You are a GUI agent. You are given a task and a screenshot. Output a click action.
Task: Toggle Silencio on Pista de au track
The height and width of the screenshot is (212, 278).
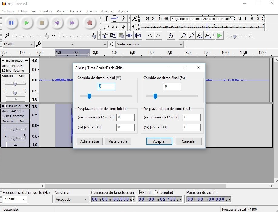pos(8,121)
